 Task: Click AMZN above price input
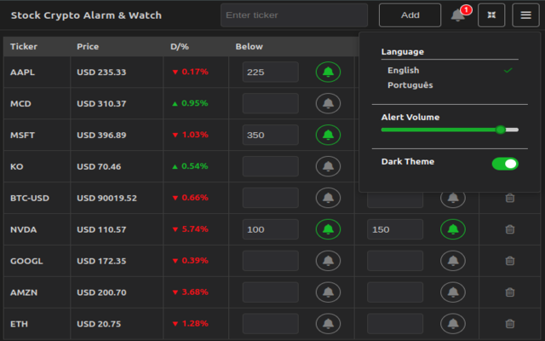(395, 292)
